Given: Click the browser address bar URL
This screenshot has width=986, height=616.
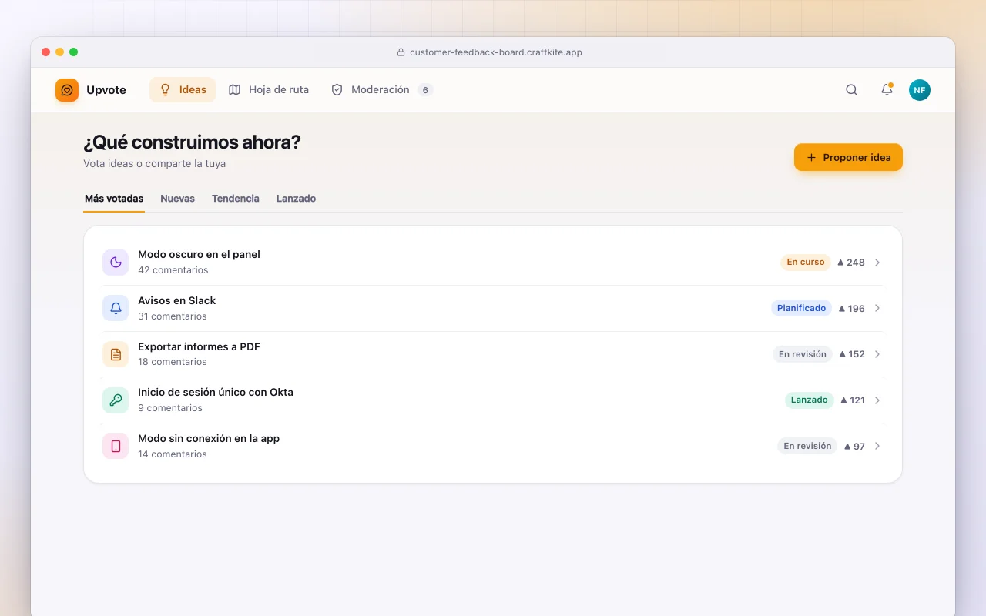Looking at the screenshot, I should [496, 52].
